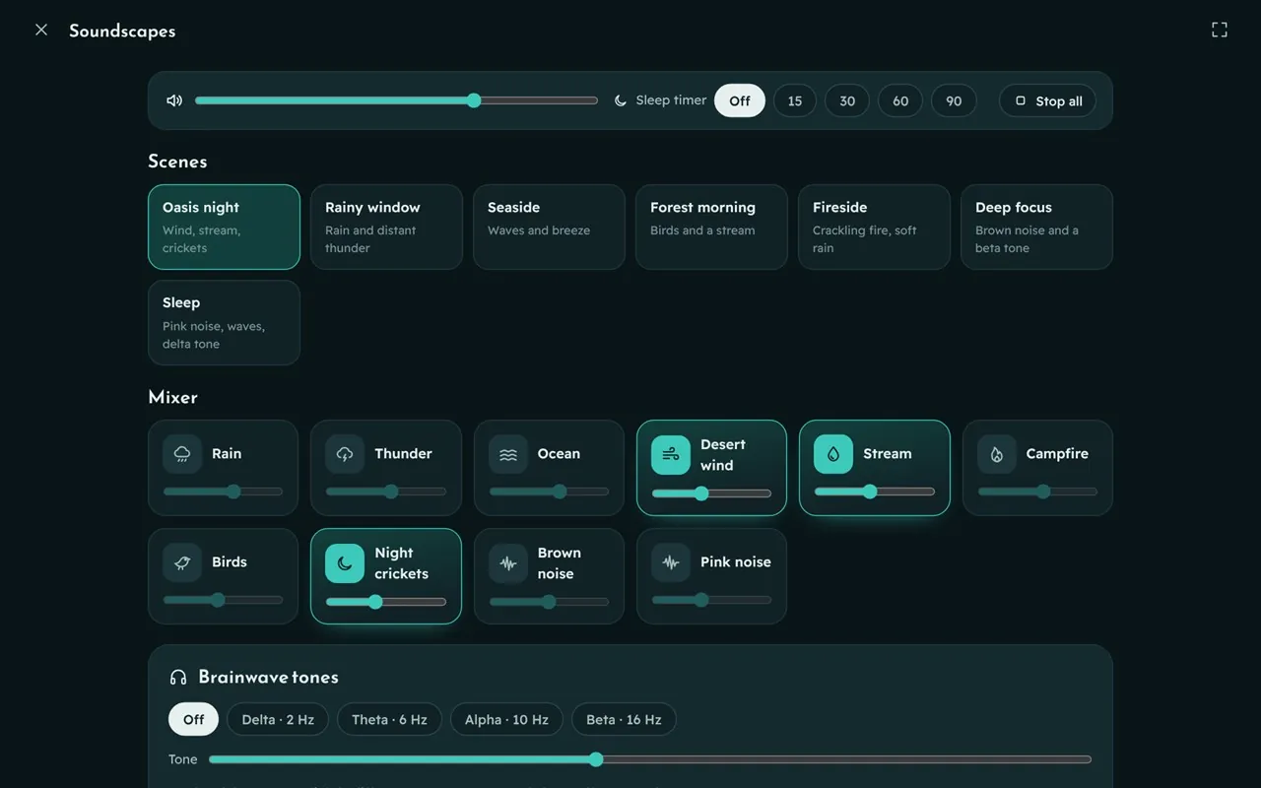Toggle the Rain sound icon

pyautogui.click(x=182, y=454)
